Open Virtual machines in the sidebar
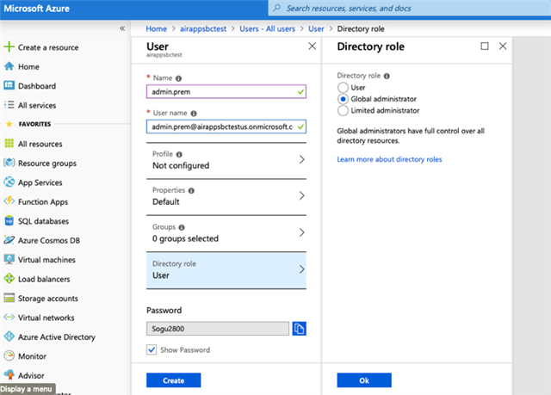551x395 pixels. point(46,260)
